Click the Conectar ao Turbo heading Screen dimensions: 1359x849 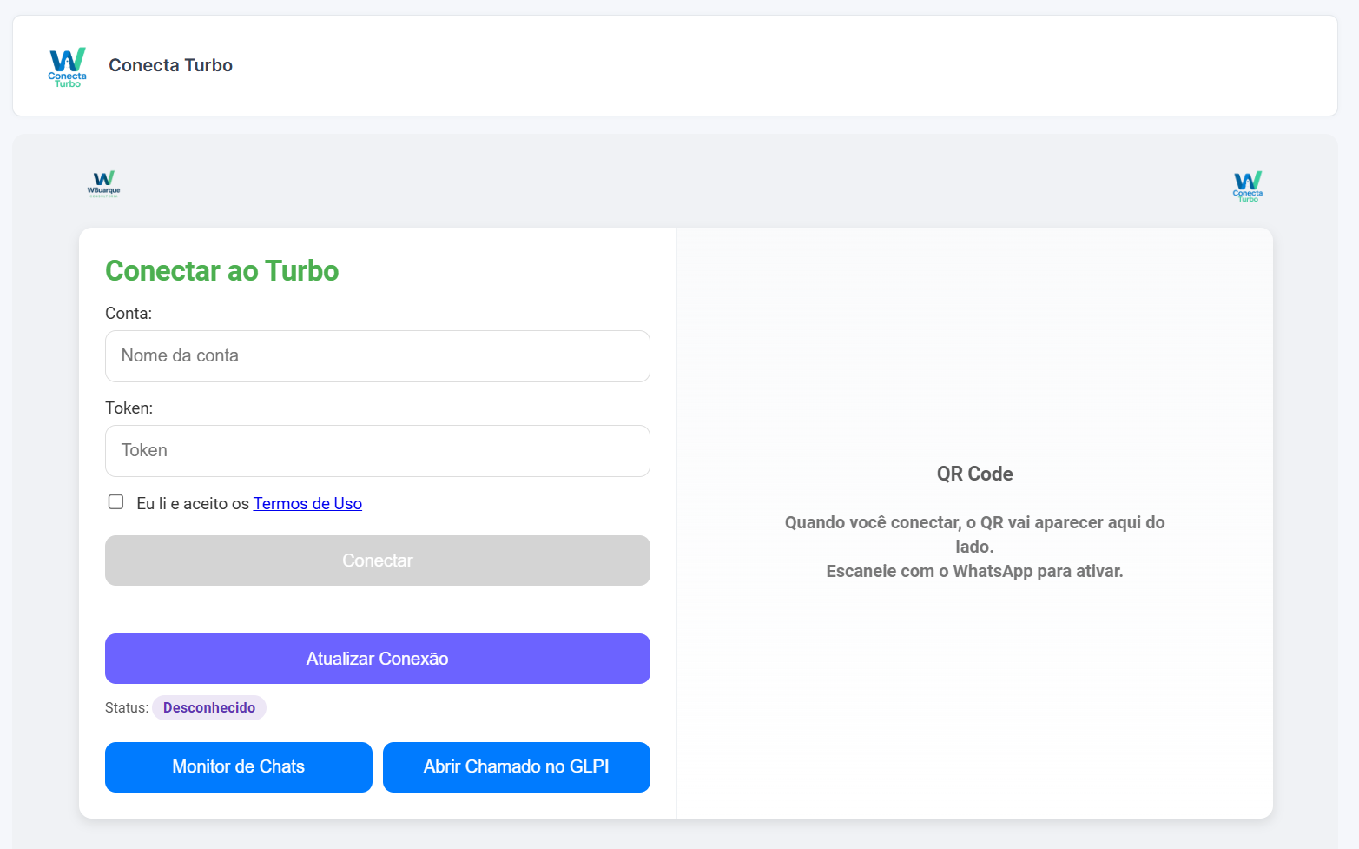221,271
